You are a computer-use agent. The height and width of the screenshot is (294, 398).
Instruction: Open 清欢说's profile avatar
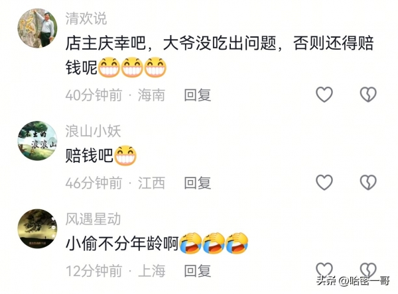37,28
